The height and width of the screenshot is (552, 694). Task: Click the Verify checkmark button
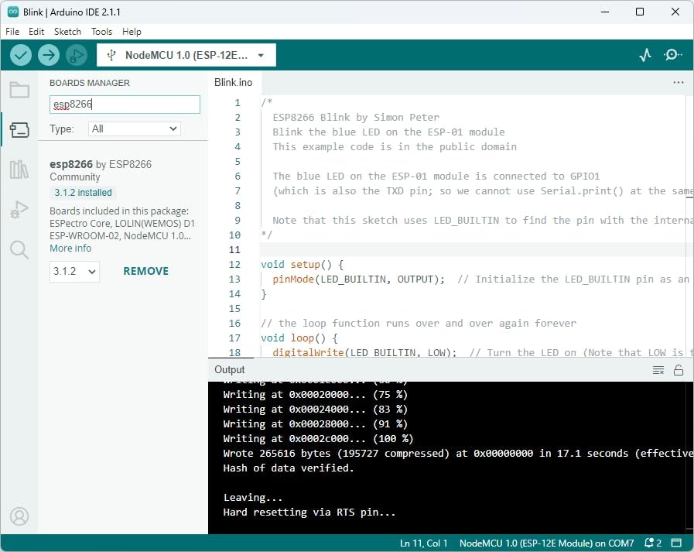pos(20,56)
